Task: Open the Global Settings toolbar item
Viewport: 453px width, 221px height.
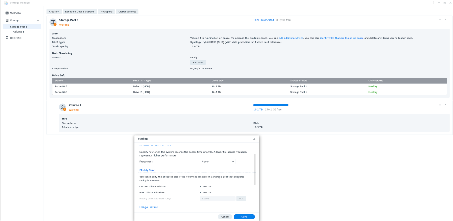Action: coord(127,12)
